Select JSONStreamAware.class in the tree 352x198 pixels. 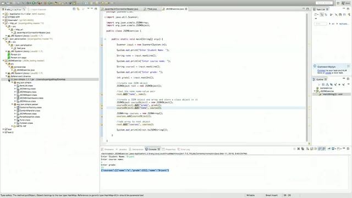(31, 98)
